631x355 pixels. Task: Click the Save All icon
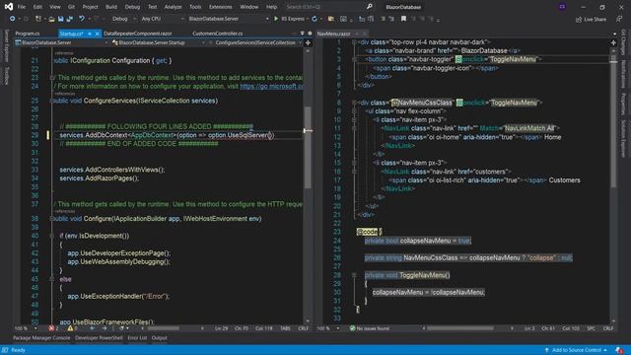coord(70,19)
